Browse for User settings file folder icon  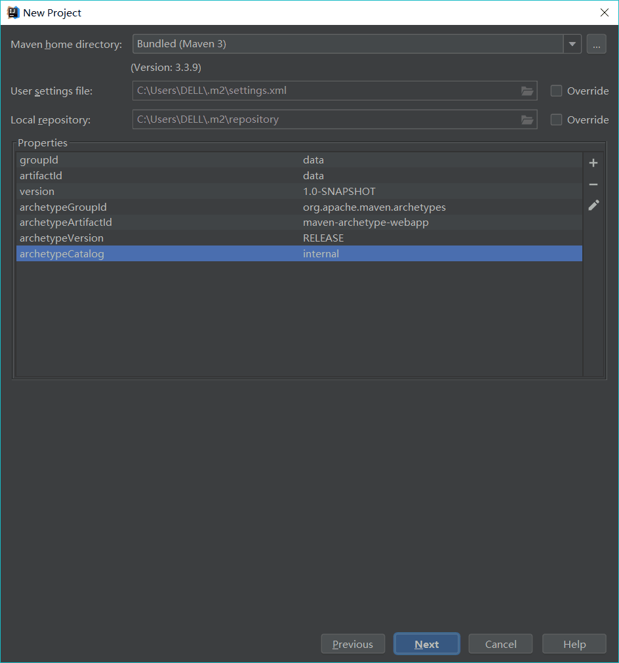[x=527, y=91]
